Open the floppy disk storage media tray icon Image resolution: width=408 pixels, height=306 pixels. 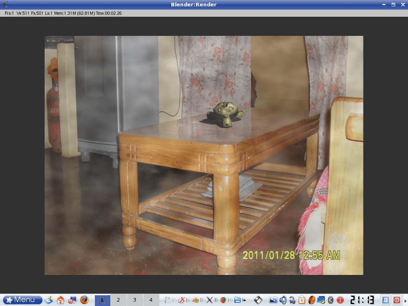point(258,300)
